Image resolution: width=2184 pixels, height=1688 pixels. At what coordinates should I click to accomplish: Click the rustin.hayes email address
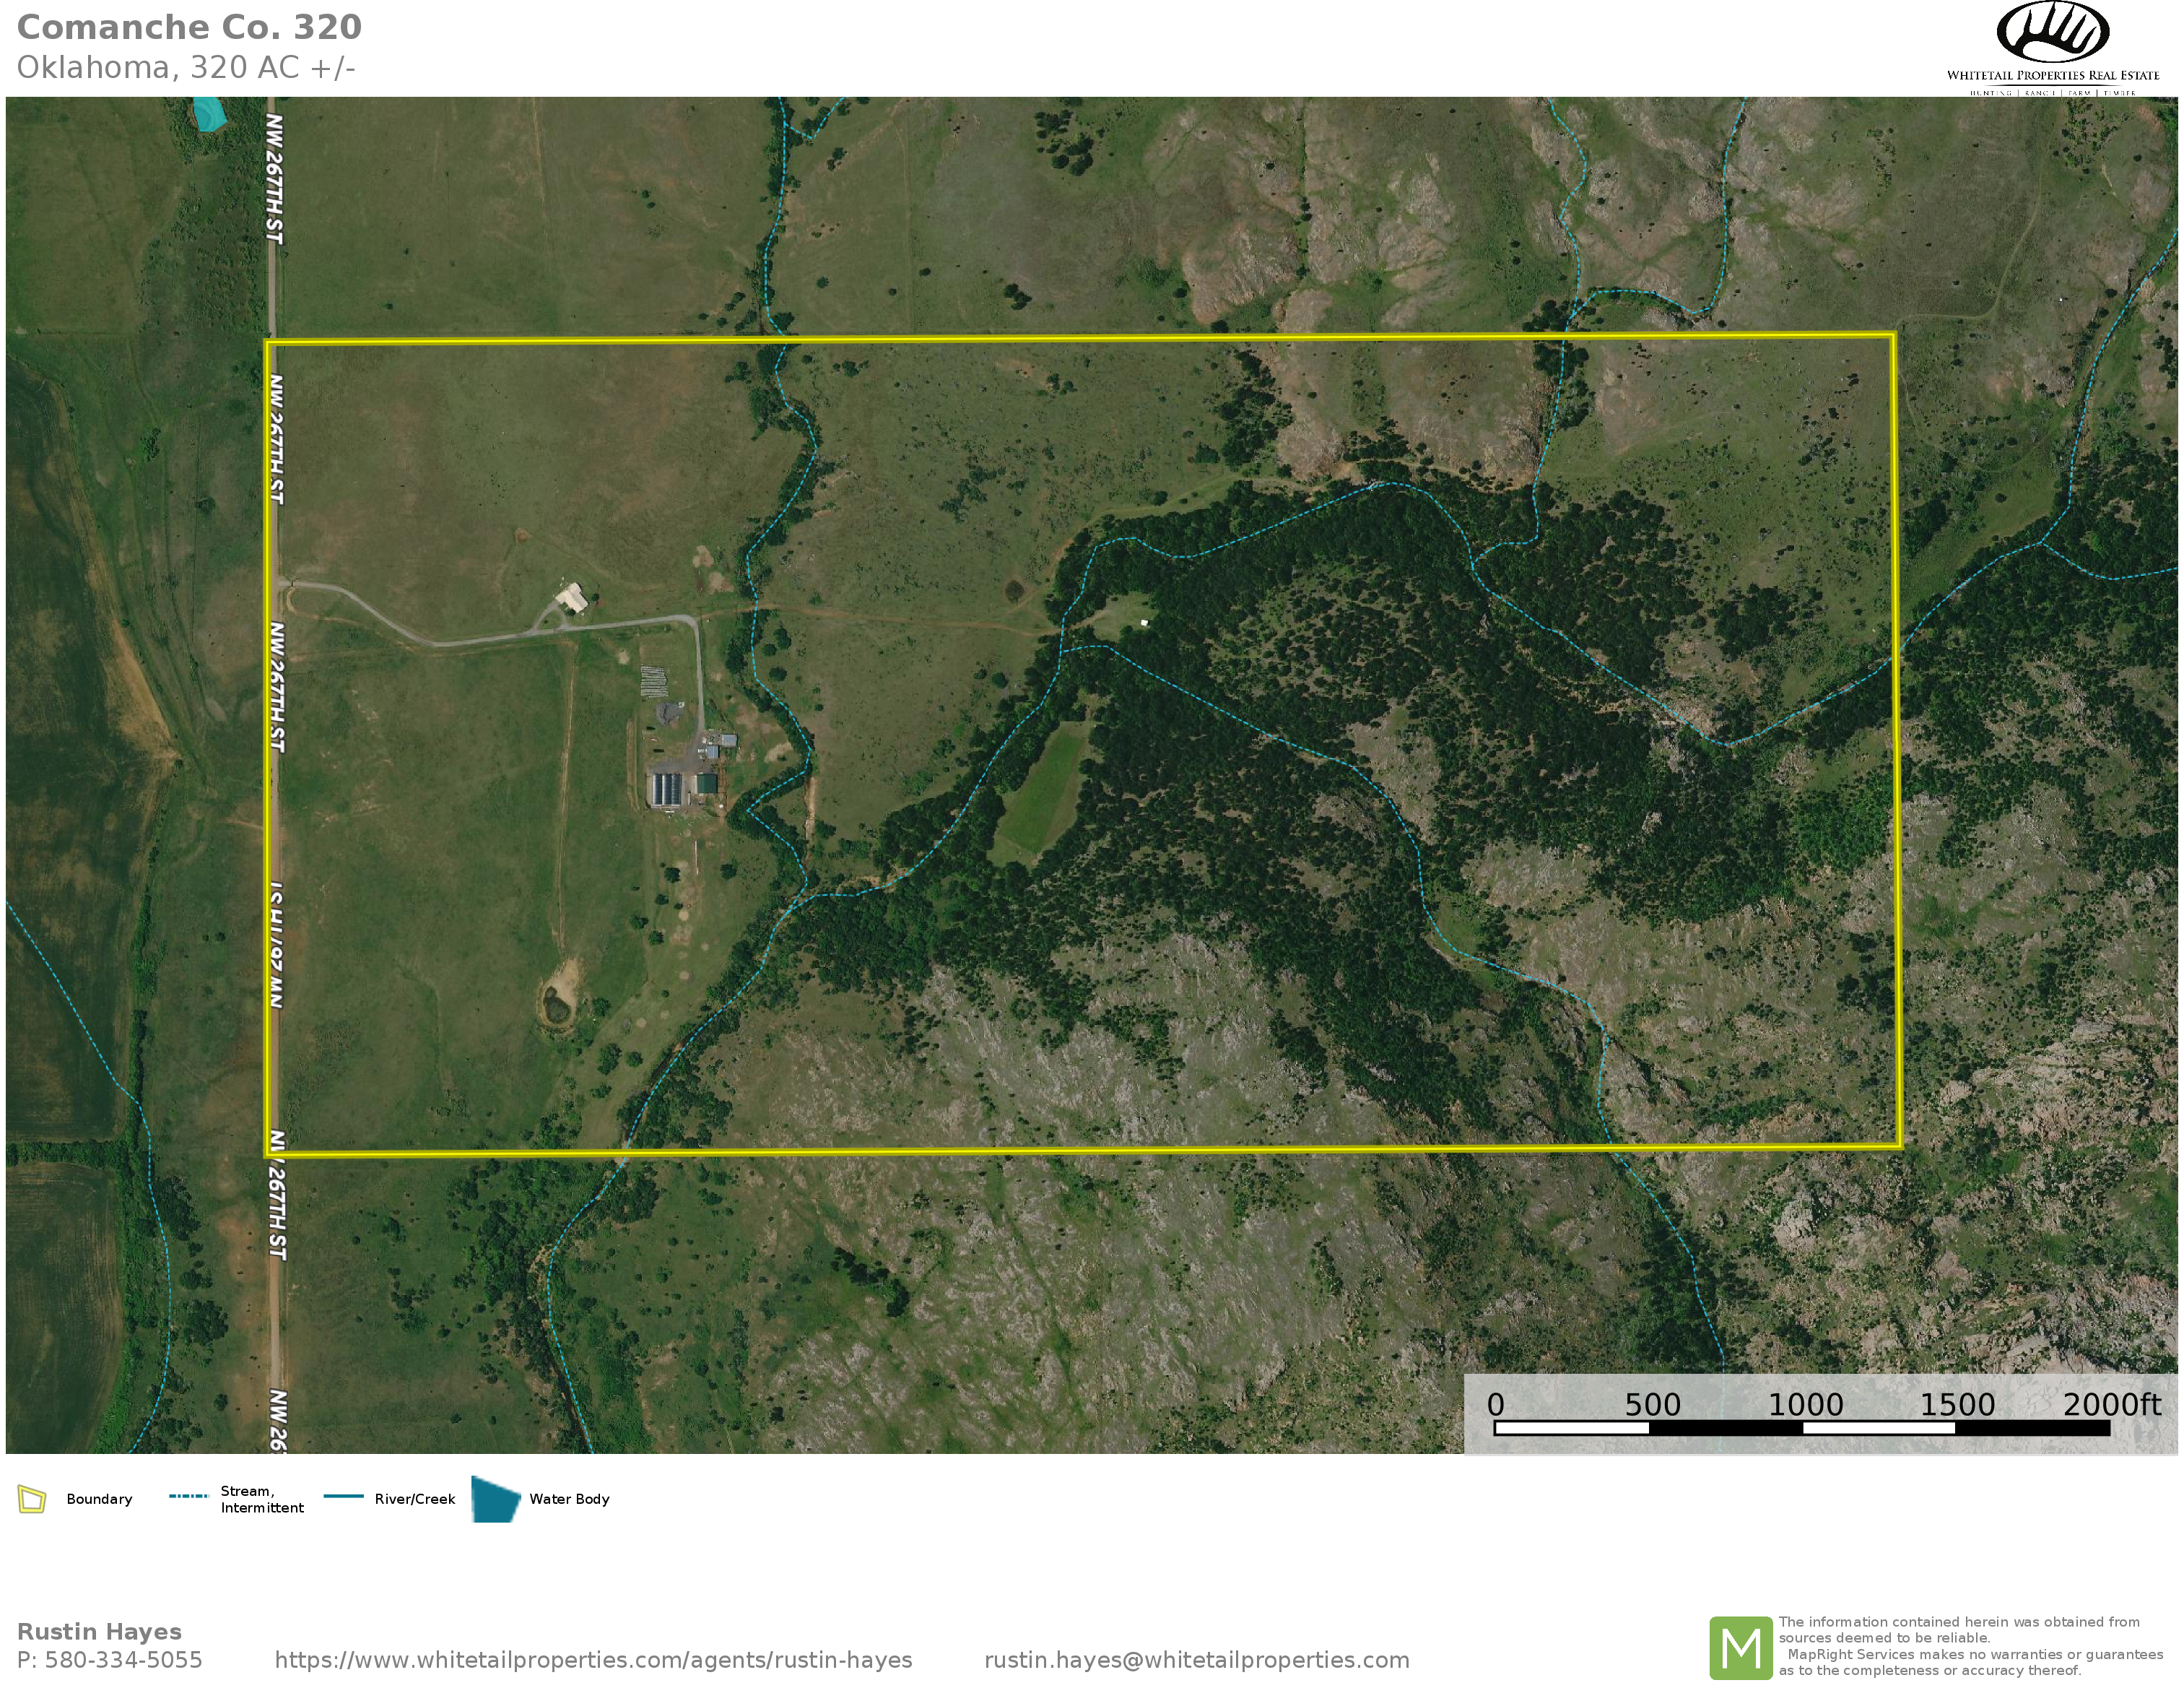pos(1196,1660)
